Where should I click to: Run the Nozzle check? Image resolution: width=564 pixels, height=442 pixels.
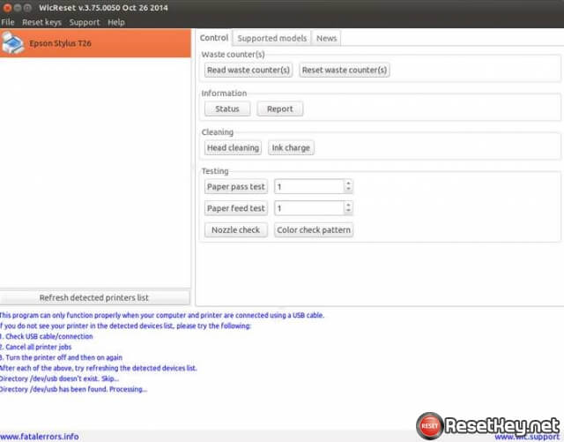[235, 230]
